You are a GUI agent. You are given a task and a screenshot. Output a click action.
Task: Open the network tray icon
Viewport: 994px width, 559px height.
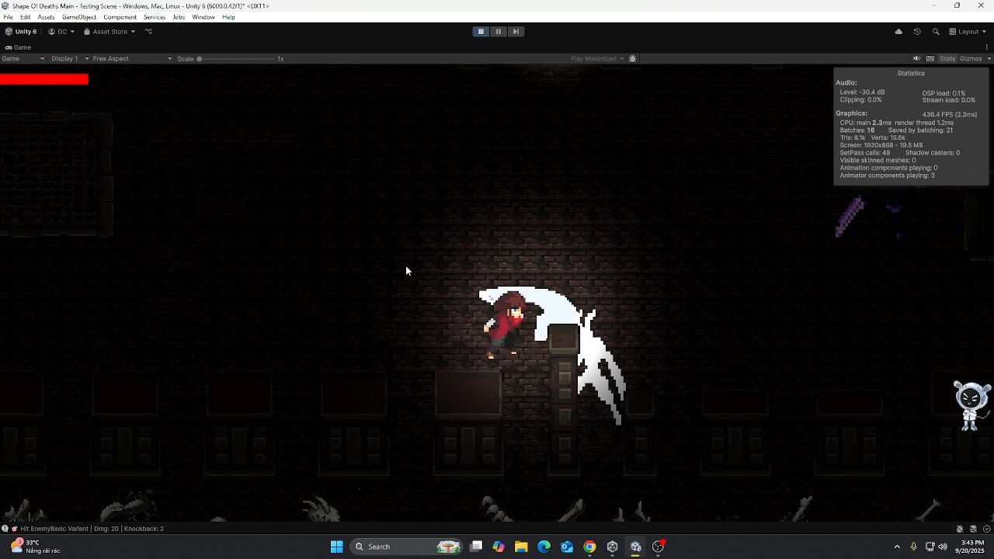(930, 547)
